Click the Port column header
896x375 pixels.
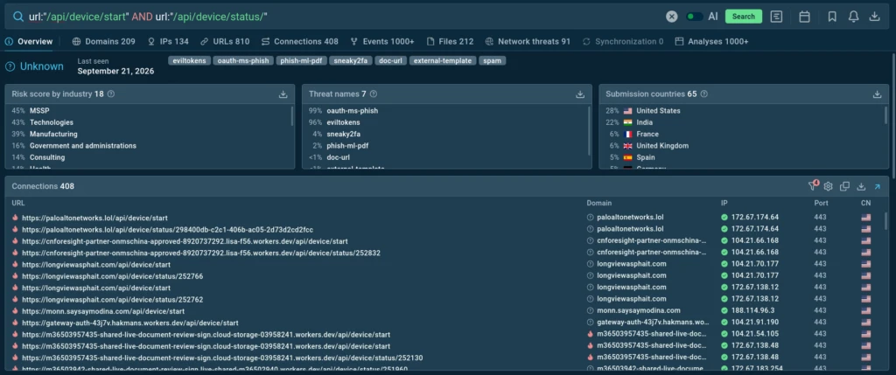coord(821,203)
